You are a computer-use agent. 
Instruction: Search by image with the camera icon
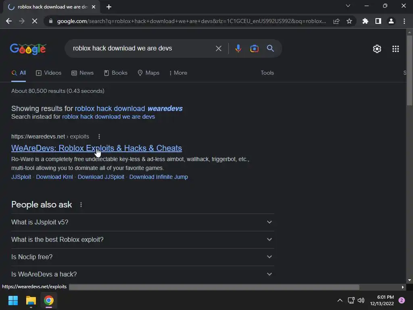point(254,48)
